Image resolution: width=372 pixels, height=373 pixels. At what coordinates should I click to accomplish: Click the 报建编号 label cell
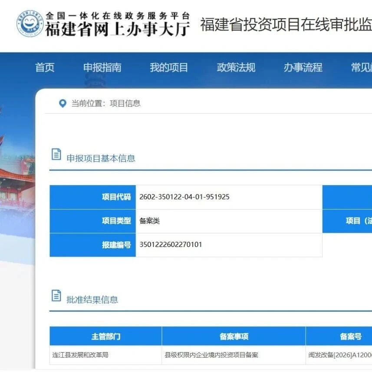92,245
